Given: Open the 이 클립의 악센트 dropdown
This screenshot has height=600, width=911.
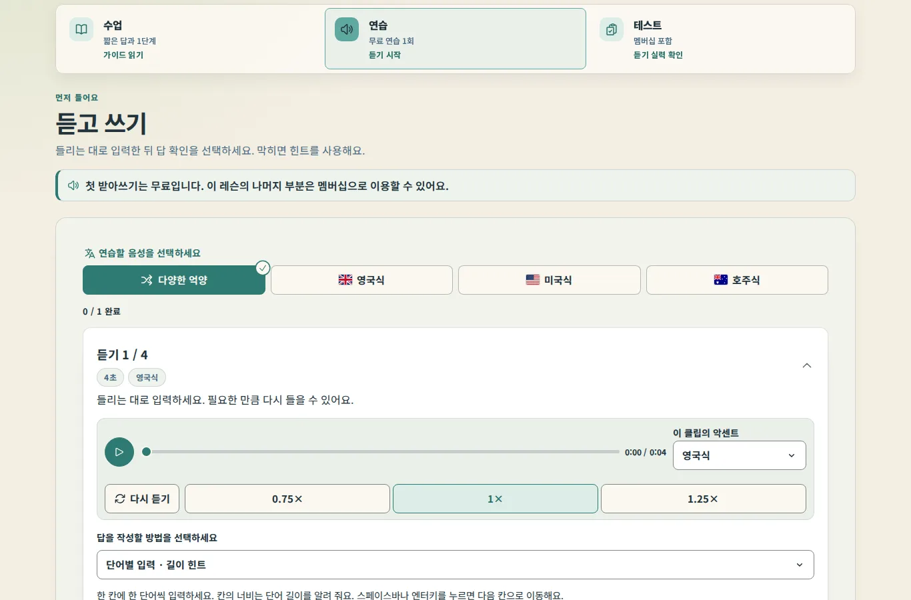Looking at the screenshot, I should click(x=740, y=455).
